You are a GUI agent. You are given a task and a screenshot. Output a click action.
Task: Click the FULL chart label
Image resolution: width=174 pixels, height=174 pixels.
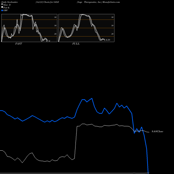point(76,44)
